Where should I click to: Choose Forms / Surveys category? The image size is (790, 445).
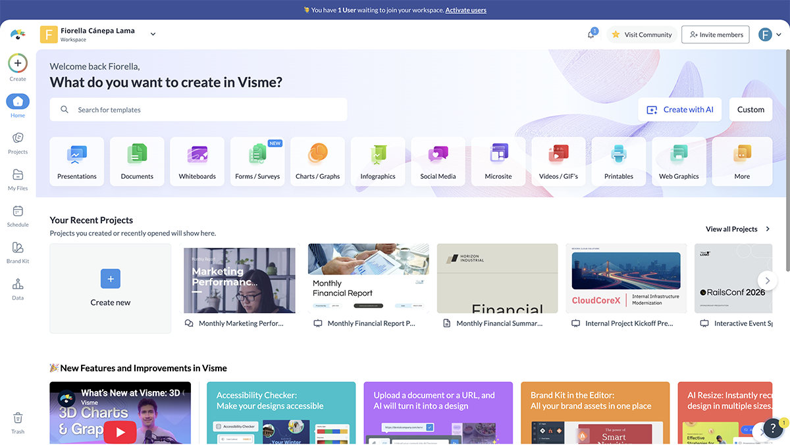pyautogui.click(x=257, y=161)
